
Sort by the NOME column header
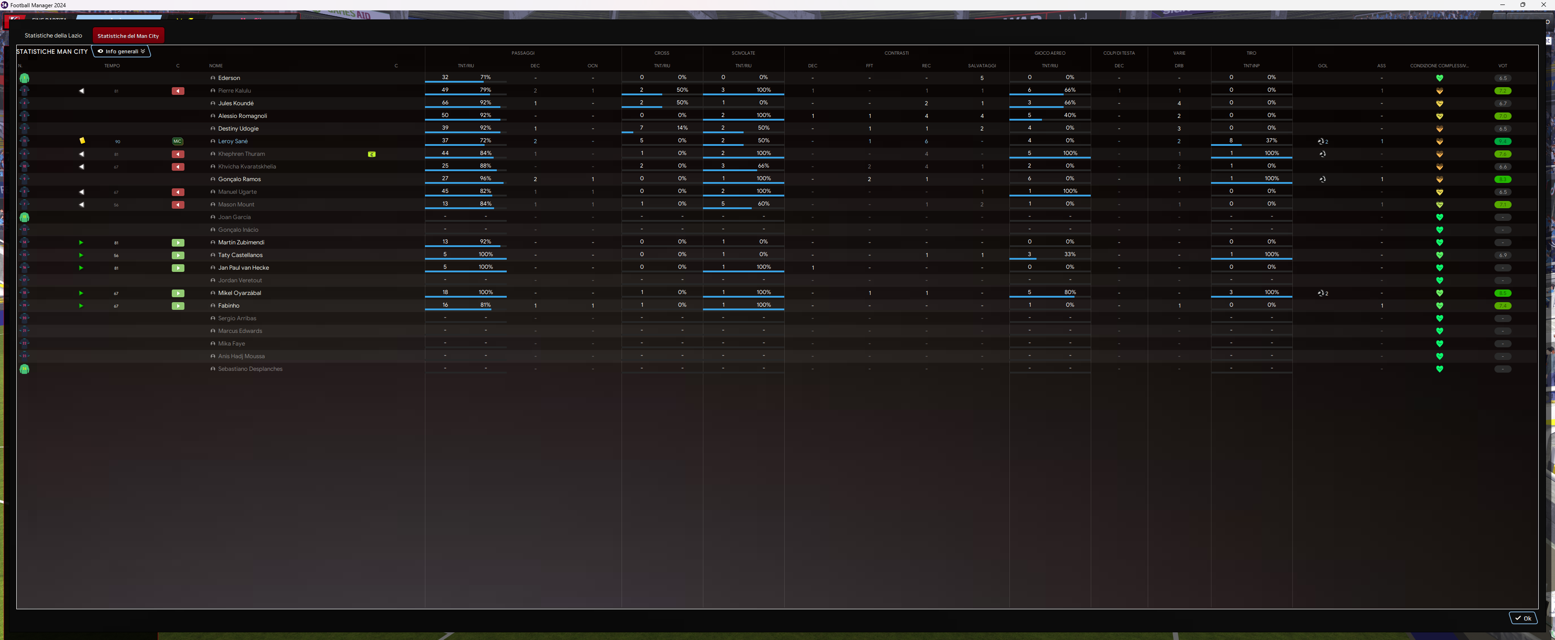pyautogui.click(x=216, y=66)
